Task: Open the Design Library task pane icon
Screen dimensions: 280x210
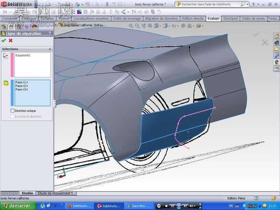Action: coord(276,43)
